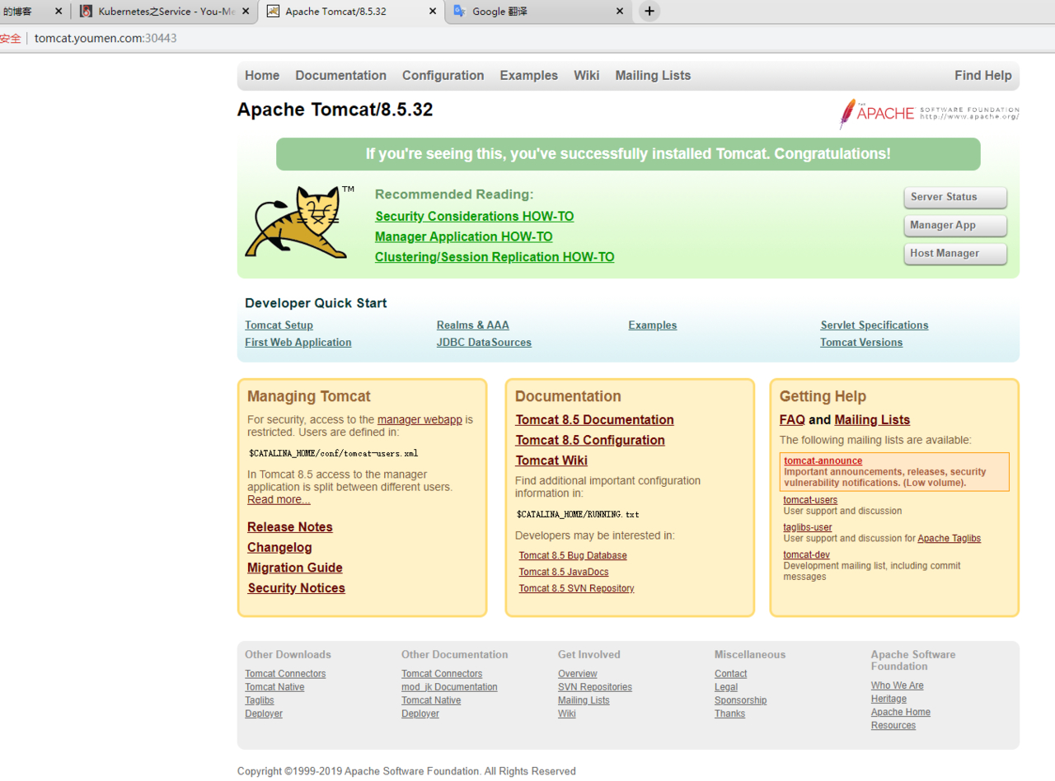The image size is (1055, 781).
Task: Open the Migration Guide link
Action: [x=295, y=568]
